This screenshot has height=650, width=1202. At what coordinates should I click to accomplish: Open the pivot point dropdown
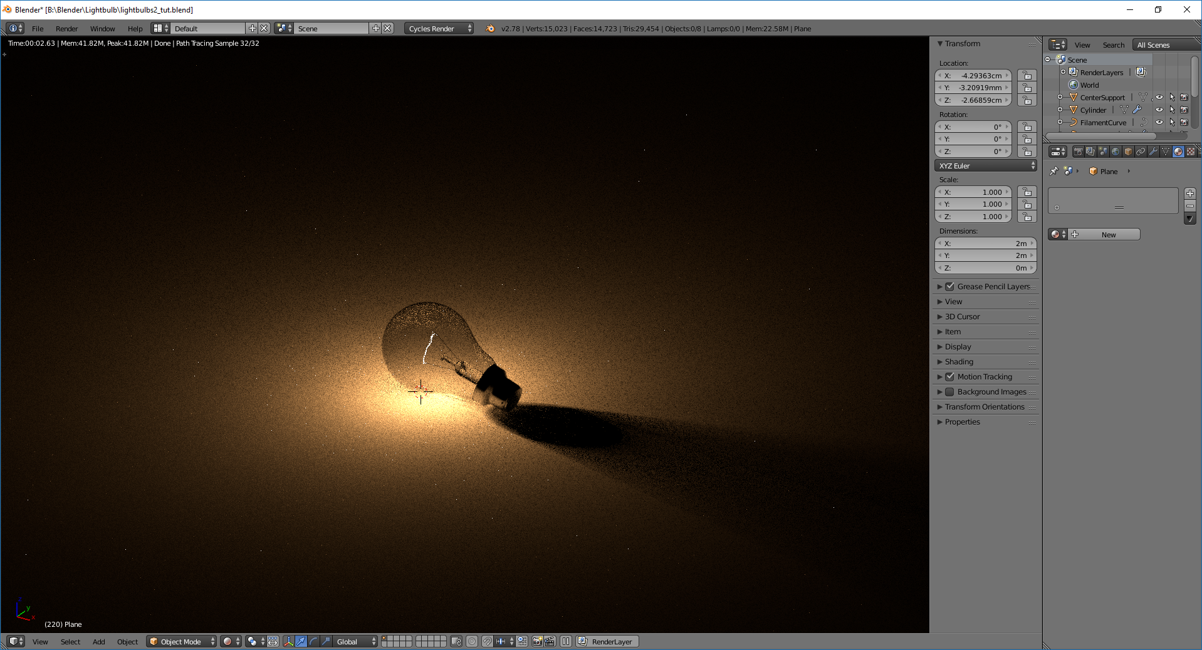[x=255, y=641]
